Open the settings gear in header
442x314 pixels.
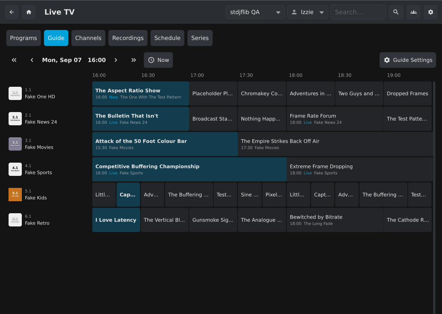pyautogui.click(x=430, y=12)
